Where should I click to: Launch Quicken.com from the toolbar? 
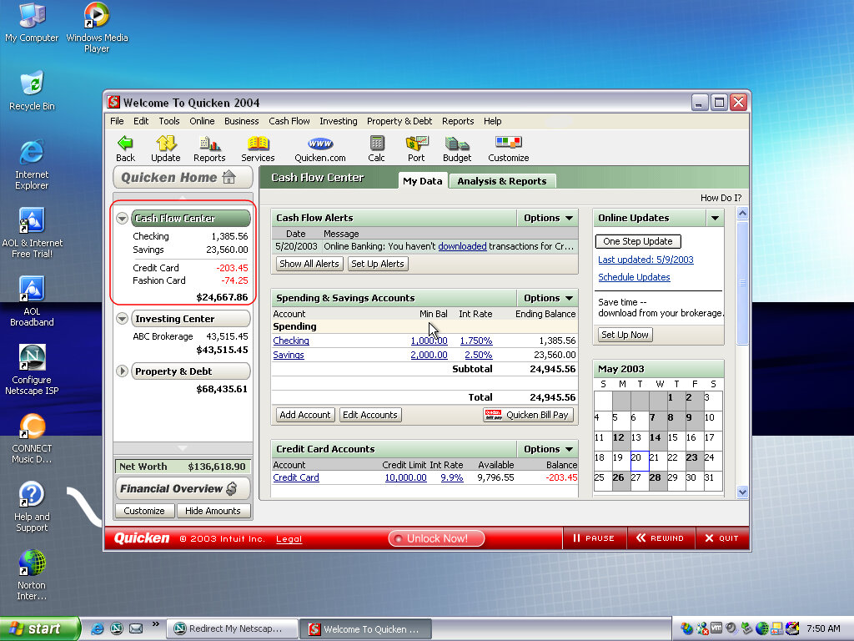319,149
